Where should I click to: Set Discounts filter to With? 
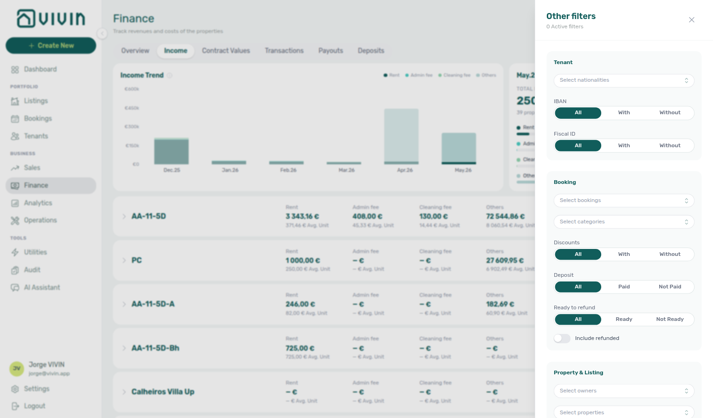(x=624, y=255)
